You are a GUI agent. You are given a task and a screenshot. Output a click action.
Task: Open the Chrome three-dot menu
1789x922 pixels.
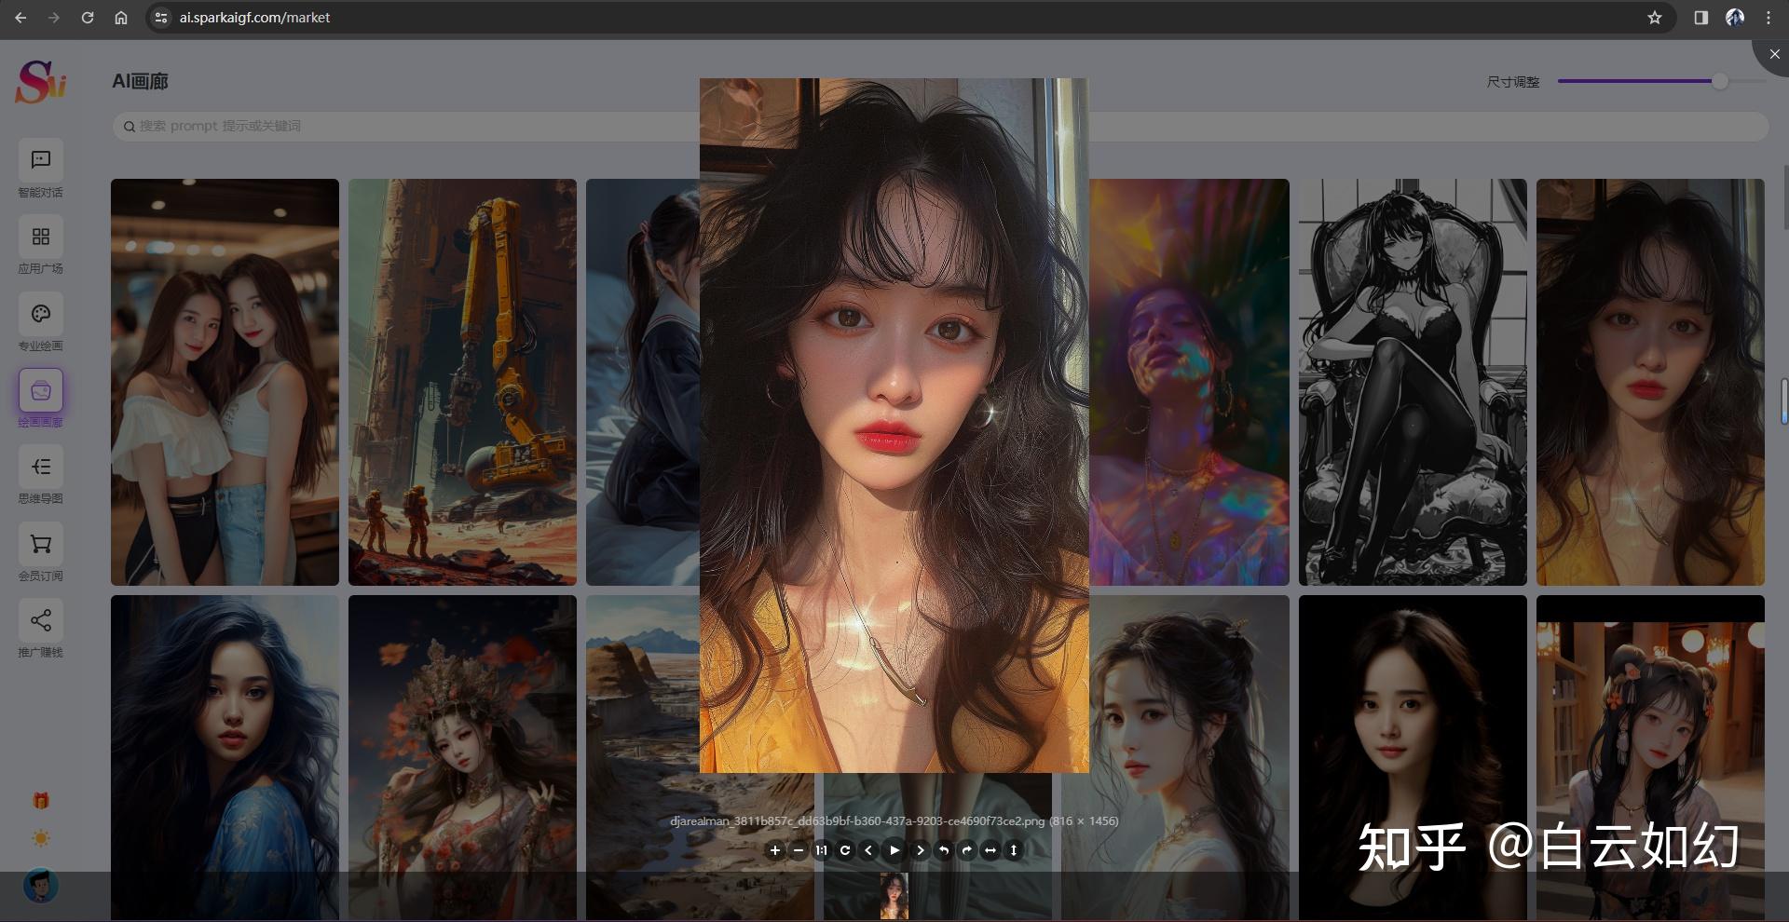click(1768, 17)
